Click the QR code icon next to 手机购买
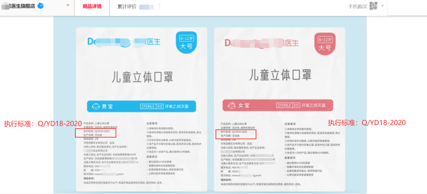Screen dimensions: 427x194 [374, 6]
